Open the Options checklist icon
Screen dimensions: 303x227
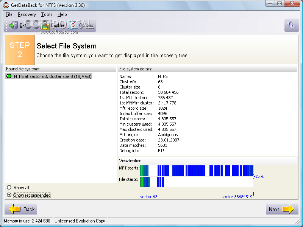point(73,25)
